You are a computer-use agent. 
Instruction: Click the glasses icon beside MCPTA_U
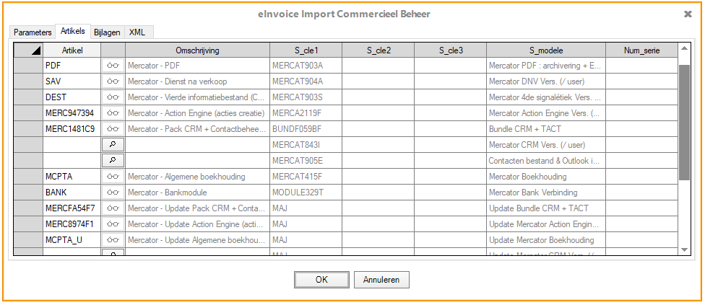pyautogui.click(x=113, y=240)
